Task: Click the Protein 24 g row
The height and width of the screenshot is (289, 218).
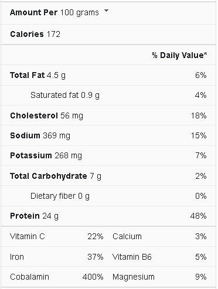Action: (x=108, y=216)
